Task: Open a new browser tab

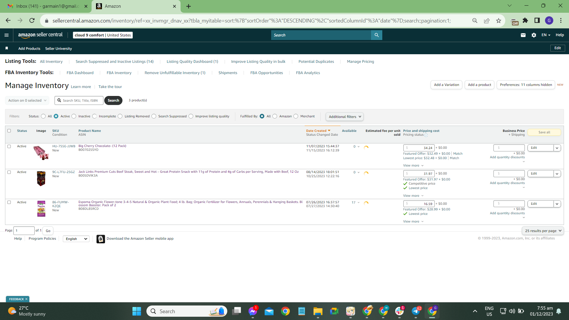Action: (188, 6)
